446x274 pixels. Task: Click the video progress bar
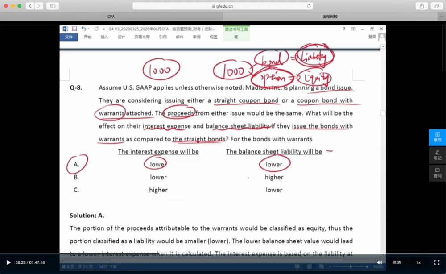(223, 253)
